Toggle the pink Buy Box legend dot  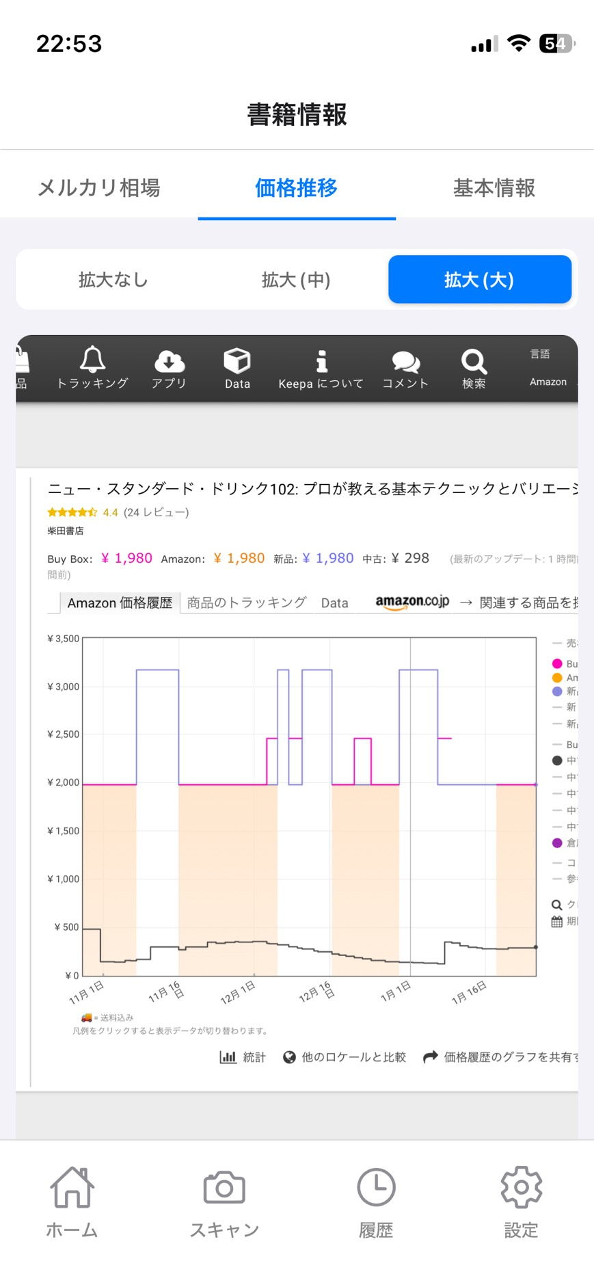[x=557, y=663]
